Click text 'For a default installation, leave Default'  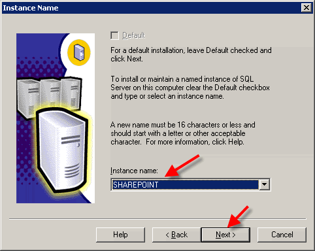(169, 50)
